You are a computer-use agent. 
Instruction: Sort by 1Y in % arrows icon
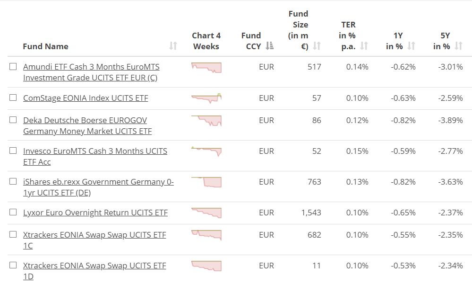(x=411, y=46)
